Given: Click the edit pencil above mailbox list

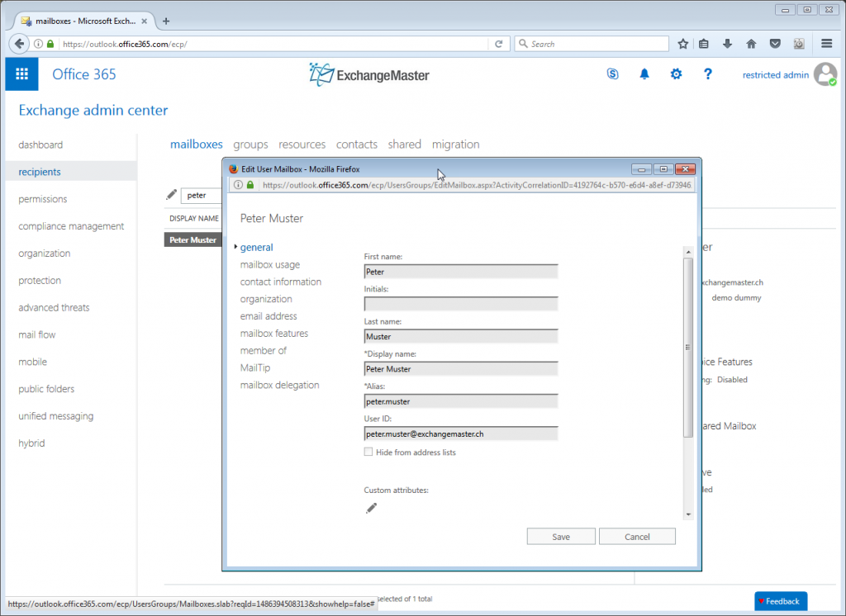Looking at the screenshot, I should click(172, 195).
